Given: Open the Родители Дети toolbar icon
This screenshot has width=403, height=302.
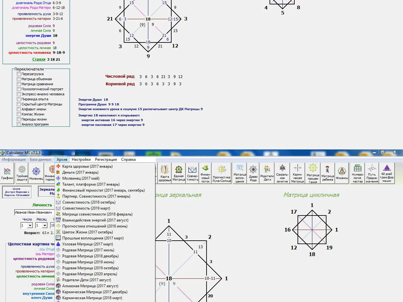Looking at the screenshot, I should (x=267, y=173).
